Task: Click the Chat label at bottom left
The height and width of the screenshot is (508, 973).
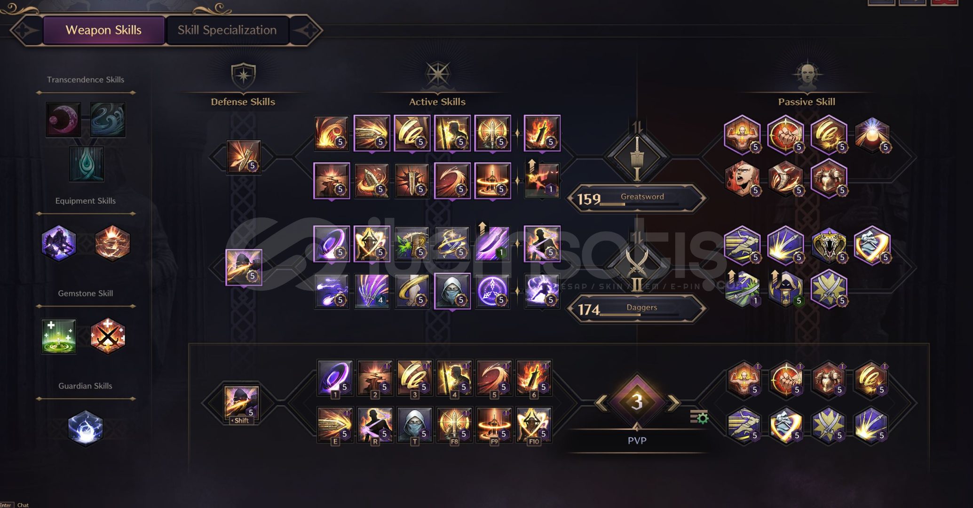Action: (23, 505)
